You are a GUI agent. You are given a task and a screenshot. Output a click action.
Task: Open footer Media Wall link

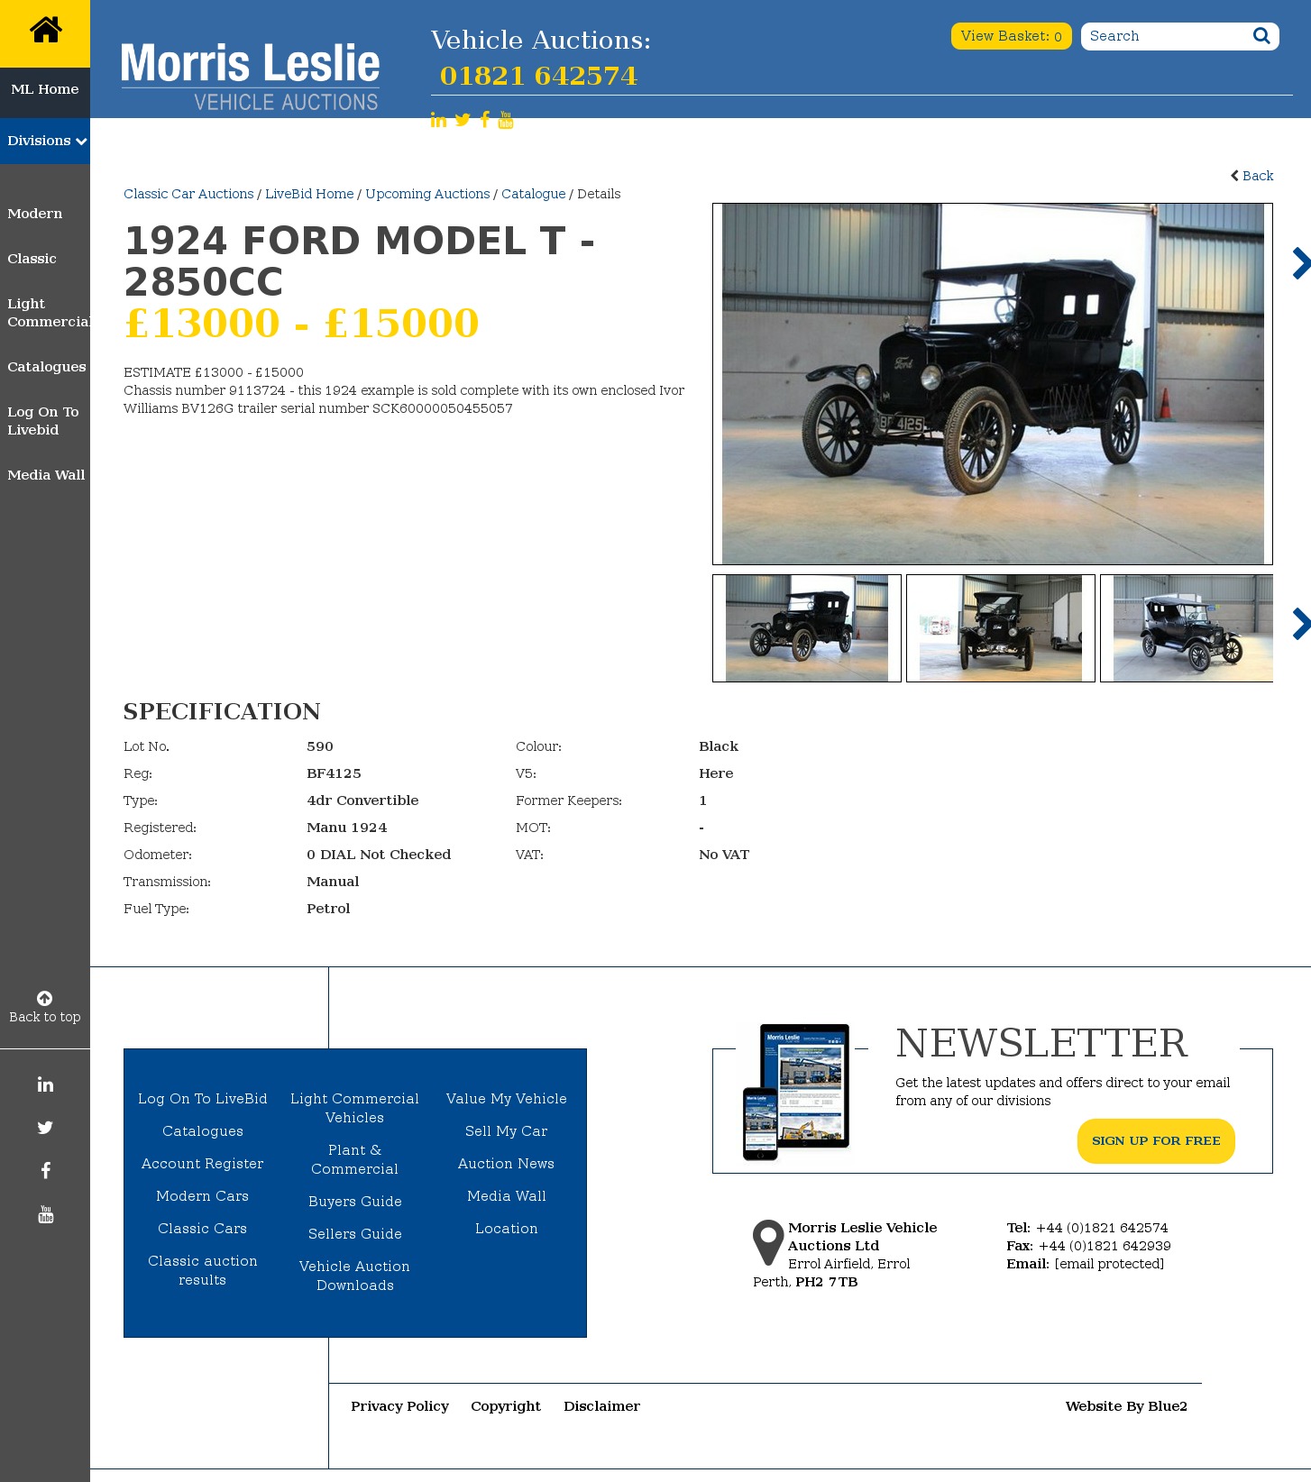click(x=507, y=1196)
